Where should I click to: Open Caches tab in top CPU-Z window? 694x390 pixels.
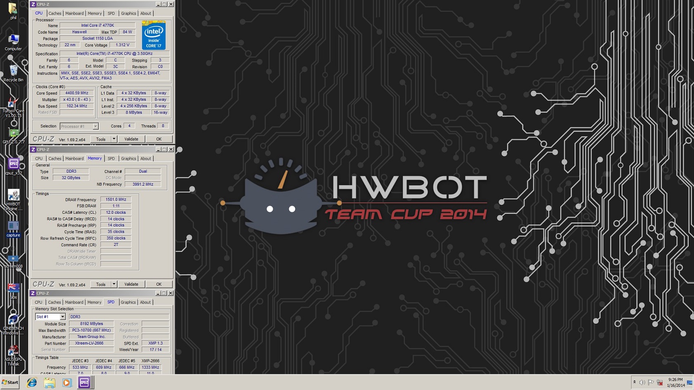pyautogui.click(x=55, y=13)
